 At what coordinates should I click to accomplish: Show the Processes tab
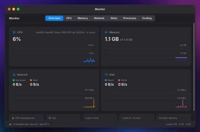click(x=130, y=18)
